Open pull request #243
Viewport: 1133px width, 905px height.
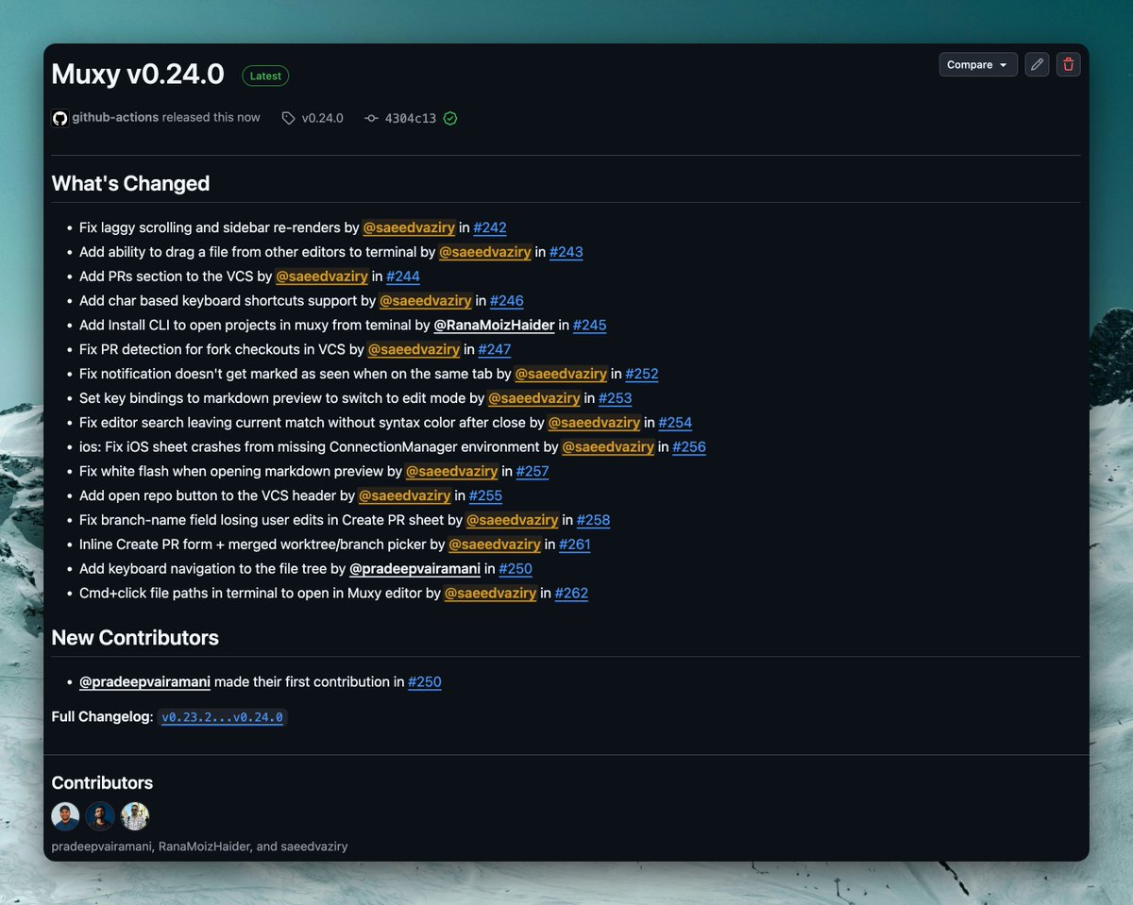[x=566, y=252]
